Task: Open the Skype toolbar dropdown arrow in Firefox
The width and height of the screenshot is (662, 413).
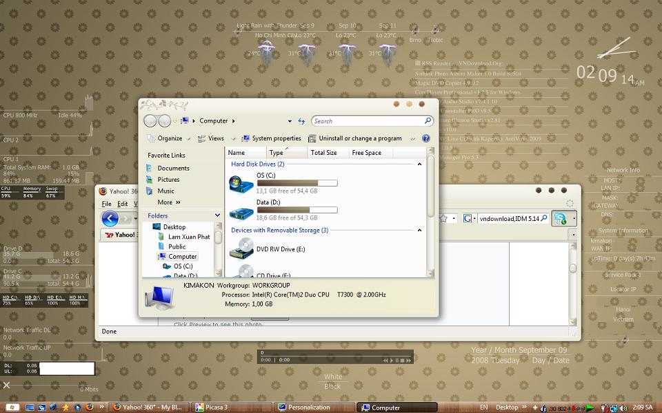Action: point(574,218)
